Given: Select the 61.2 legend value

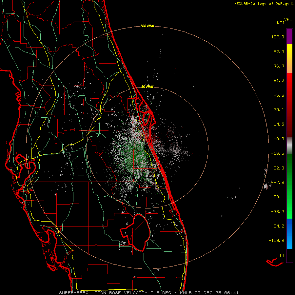Looking at the screenshot, I should [279, 81].
